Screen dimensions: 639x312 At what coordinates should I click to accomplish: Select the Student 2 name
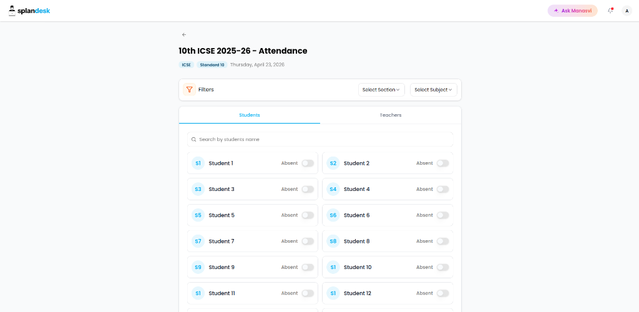356,163
